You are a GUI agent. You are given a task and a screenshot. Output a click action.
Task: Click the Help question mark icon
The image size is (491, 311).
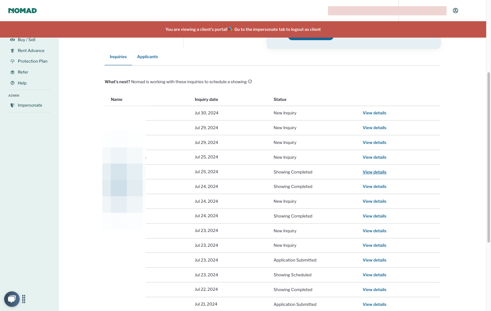(x=13, y=83)
